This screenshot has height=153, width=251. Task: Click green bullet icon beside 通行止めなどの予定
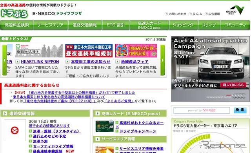[31, 136]
